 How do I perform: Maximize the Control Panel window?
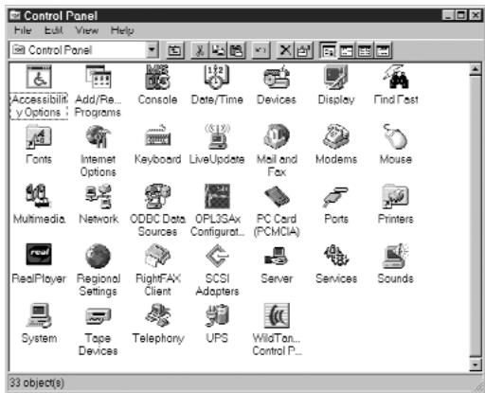(x=461, y=15)
